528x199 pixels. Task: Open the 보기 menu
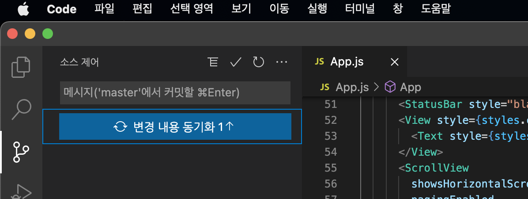pos(241,9)
